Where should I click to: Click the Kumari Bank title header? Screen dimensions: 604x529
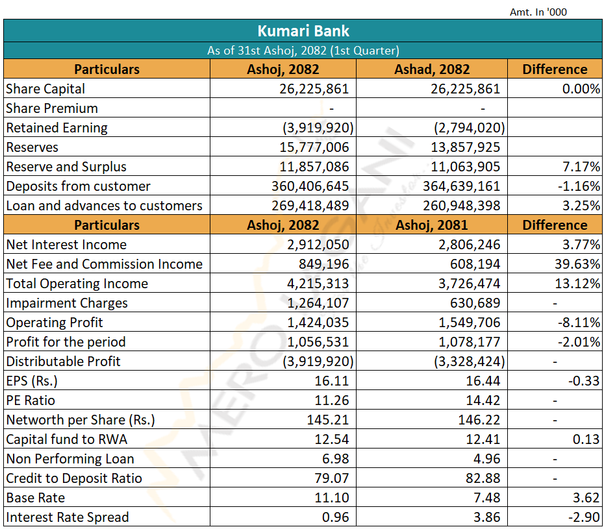(x=303, y=31)
